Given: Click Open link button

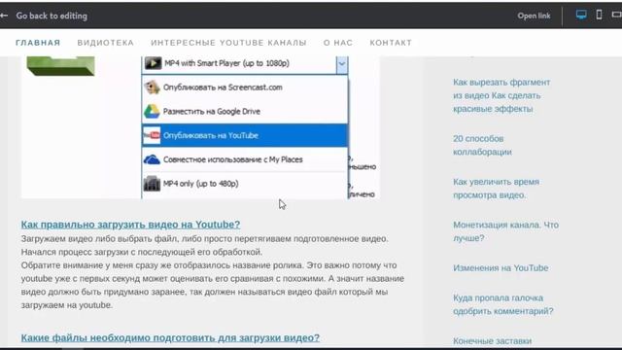Looking at the screenshot, I should [534, 16].
